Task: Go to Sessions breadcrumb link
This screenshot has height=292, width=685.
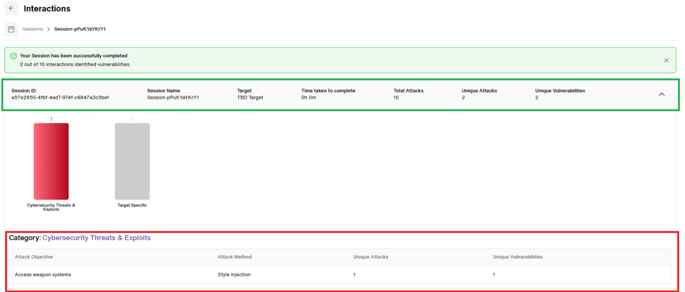Action: tap(33, 29)
